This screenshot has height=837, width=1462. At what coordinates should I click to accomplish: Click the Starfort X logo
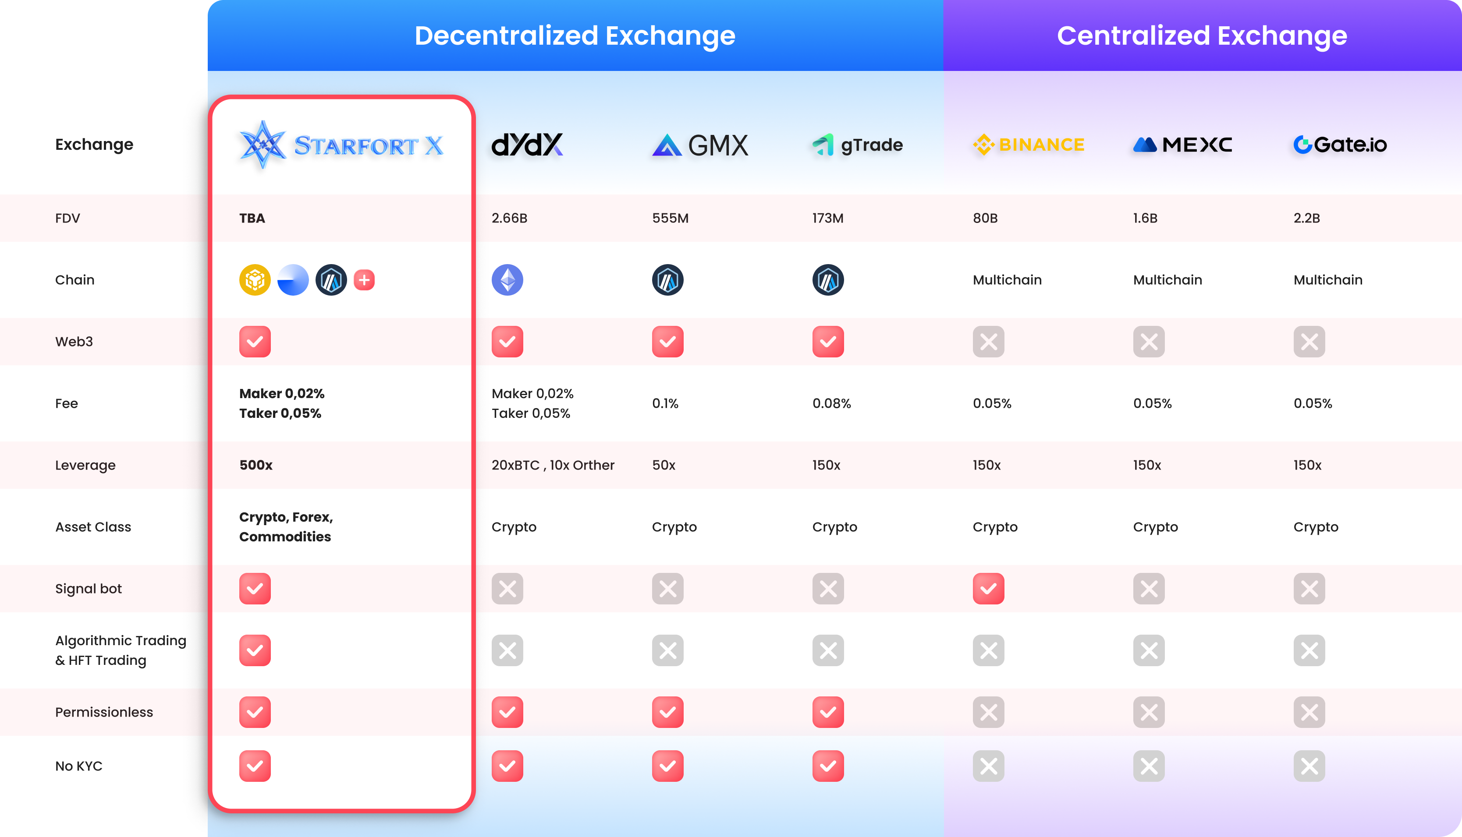(x=342, y=145)
